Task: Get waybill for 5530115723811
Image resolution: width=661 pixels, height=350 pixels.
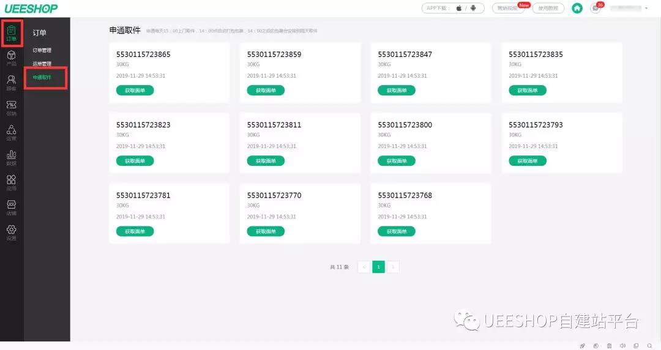Action: pyautogui.click(x=266, y=161)
